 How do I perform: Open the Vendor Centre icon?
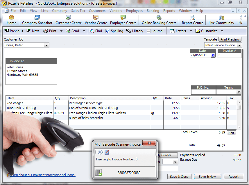click(x=96, y=17)
